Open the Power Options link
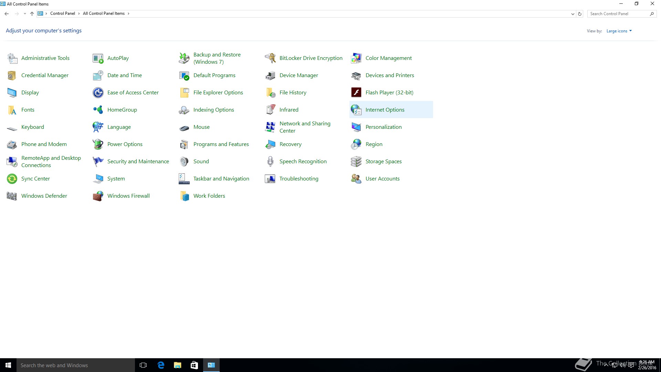The width and height of the screenshot is (661, 372). 125,144
